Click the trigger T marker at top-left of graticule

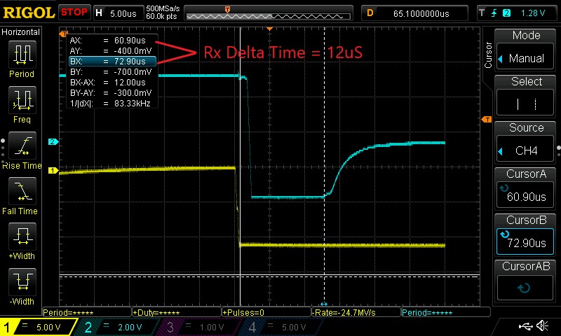point(64,34)
